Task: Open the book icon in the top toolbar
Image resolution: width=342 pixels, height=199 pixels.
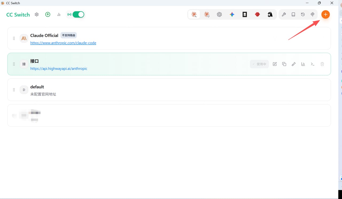Action: point(293,15)
